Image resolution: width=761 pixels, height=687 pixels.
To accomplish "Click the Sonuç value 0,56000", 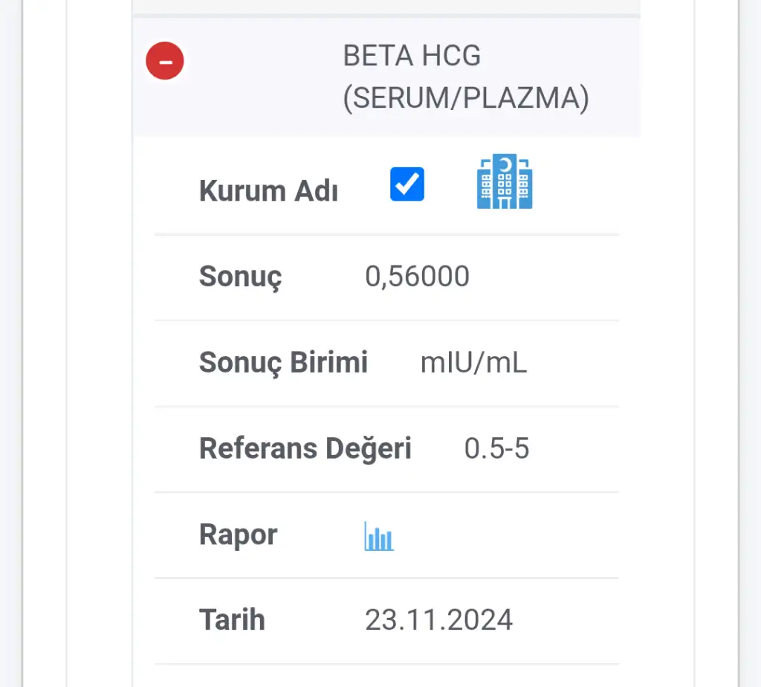I will point(418,277).
